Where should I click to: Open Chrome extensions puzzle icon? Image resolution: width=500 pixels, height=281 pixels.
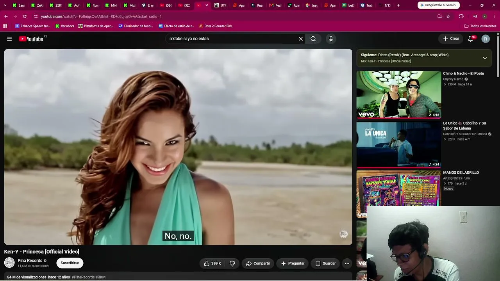pos(461,16)
